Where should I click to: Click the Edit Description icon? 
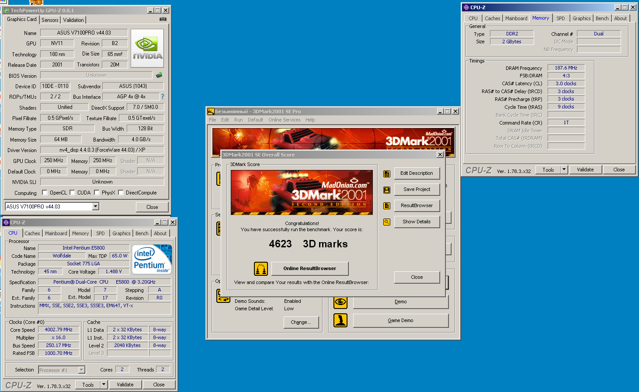[x=387, y=174]
